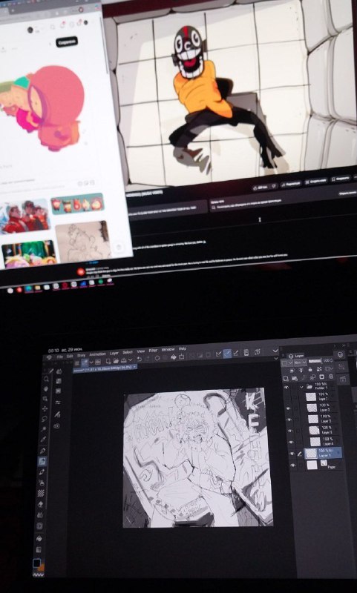The width and height of the screenshot is (357, 593).
Task: Select the Hand move-canvas tool
Action: 46,388
